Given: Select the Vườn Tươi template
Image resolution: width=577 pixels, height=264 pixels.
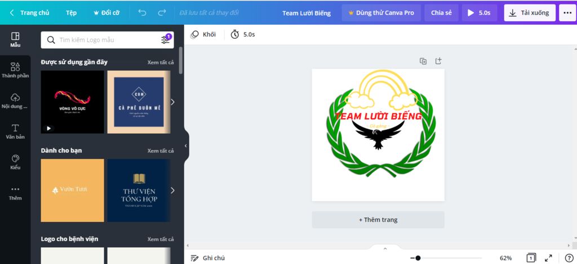Looking at the screenshot, I should click(x=73, y=190).
